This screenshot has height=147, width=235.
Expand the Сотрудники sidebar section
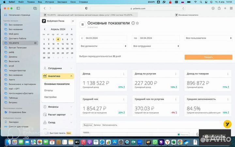(58, 68)
